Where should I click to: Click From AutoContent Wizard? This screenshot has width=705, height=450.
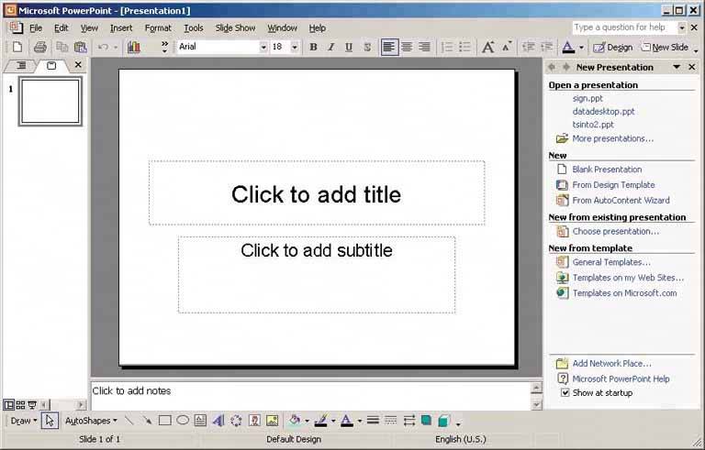pyautogui.click(x=621, y=201)
